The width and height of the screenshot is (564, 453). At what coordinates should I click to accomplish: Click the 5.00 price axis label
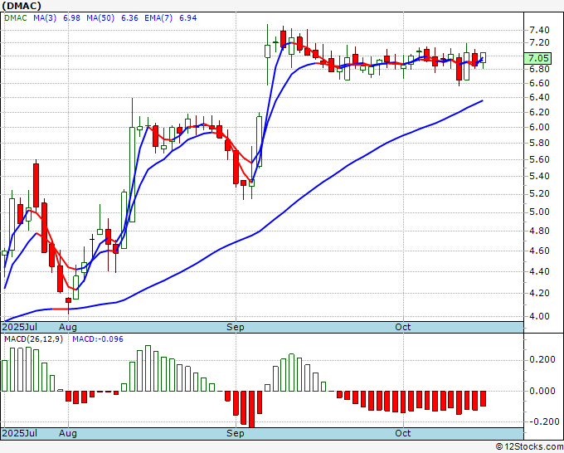[539, 212]
